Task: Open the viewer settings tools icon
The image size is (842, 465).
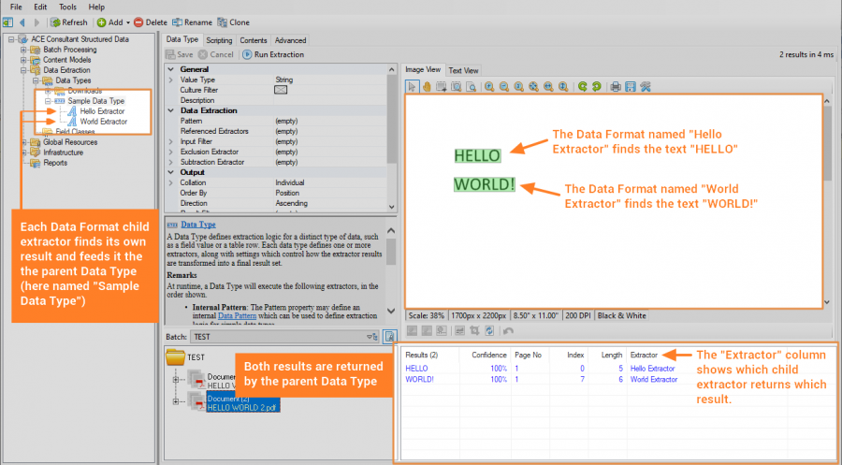Action: coord(646,86)
